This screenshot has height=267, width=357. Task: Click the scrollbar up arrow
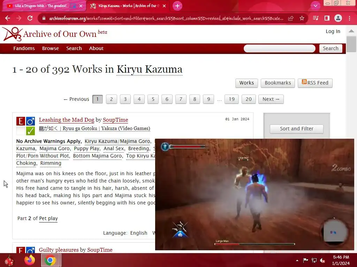coord(351,31)
